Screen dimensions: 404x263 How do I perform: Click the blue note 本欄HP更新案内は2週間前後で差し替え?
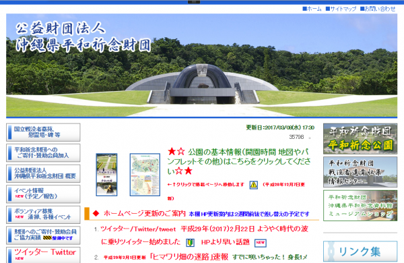click(x=249, y=214)
